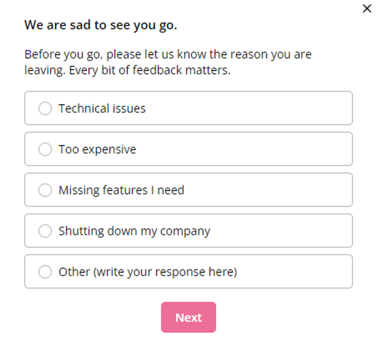Click the radio circle next to Technical issues
Image resolution: width=377 pixels, height=350 pixels.
tap(45, 108)
